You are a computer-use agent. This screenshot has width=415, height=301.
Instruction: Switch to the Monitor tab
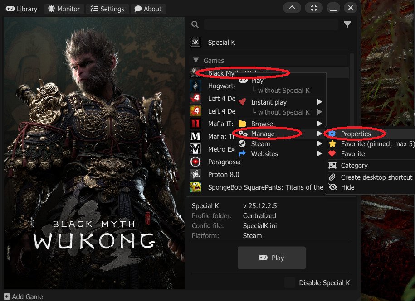pos(64,9)
